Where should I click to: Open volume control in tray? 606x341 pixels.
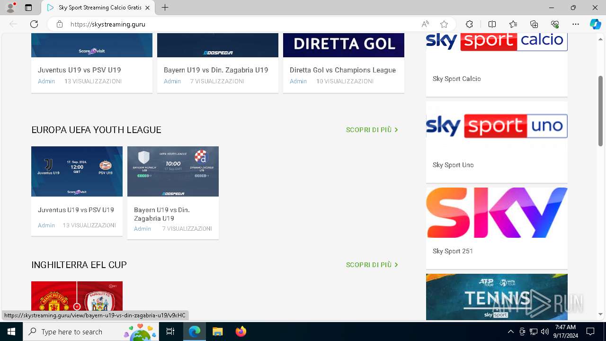pyautogui.click(x=545, y=332)
